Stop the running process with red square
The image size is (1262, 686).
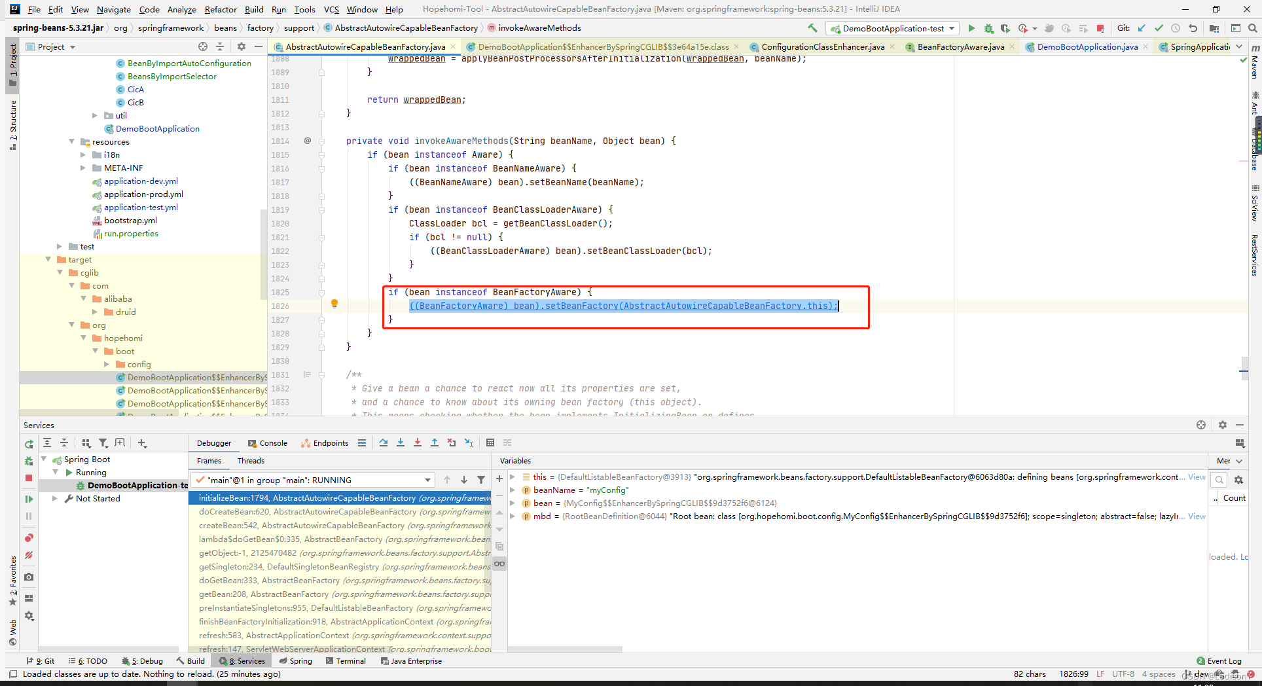(x=1100, y=28)
